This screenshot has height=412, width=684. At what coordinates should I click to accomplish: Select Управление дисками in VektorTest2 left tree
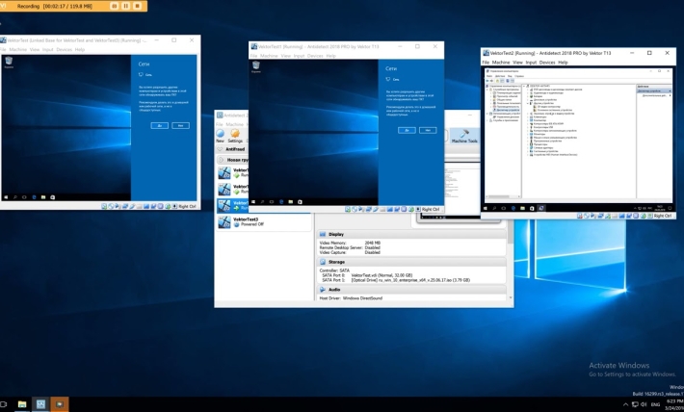(x=508, y=116)
